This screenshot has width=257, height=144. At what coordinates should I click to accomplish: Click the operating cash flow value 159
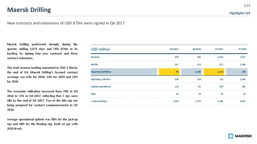point(199,79)
